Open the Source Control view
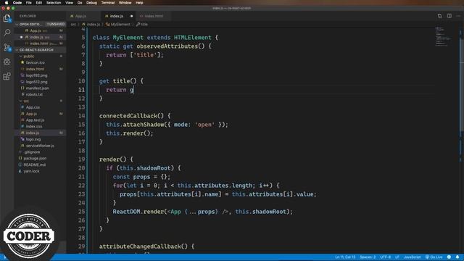464x261 pixels. click(x=7, y=47)
